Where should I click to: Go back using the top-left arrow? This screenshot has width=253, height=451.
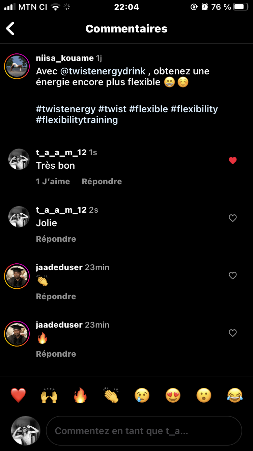point(10,29)
